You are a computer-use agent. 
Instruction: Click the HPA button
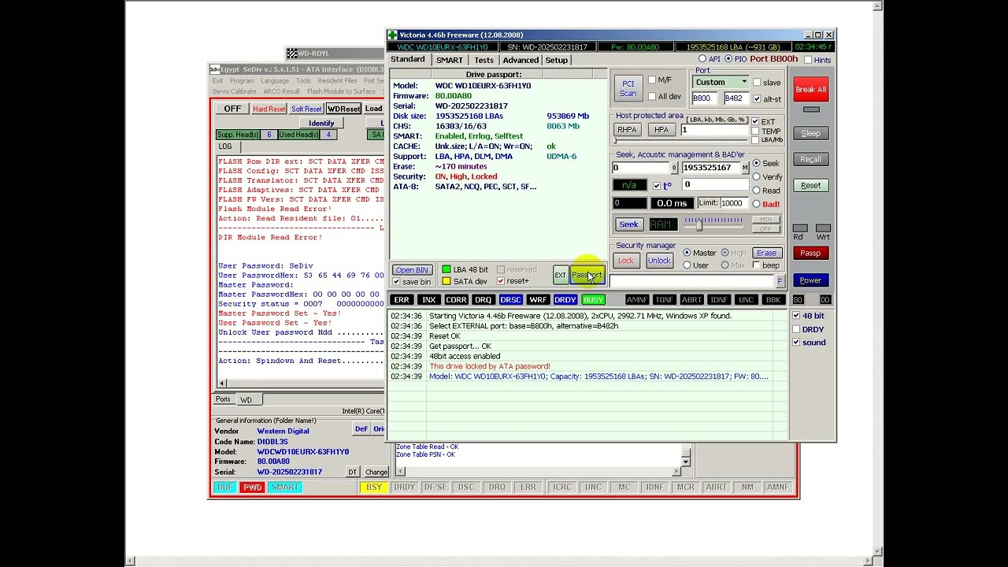tap(661, 130)
